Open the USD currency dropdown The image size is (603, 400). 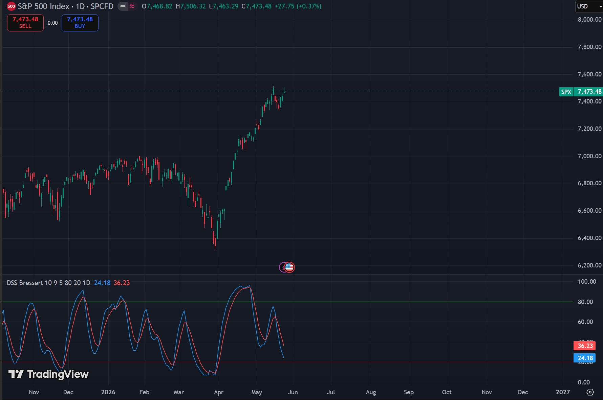click(x=589, y=6)
